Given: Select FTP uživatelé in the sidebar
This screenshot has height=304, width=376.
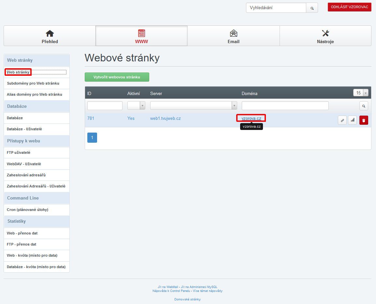Looking at the screenshot, I should (19, 152).
